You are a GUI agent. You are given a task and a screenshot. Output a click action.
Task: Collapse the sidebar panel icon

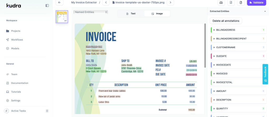click(47, 6)
